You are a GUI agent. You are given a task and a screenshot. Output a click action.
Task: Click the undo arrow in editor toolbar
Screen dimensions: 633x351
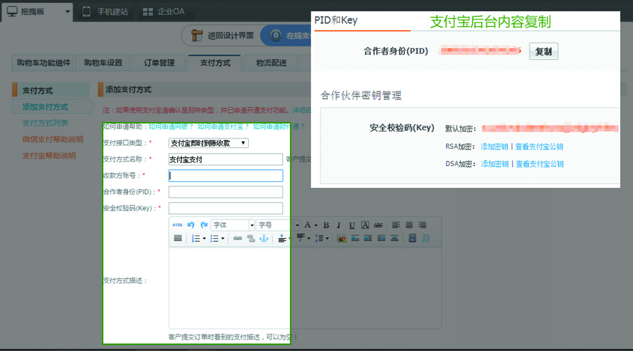pyautogui.click(x=191, y=225)
